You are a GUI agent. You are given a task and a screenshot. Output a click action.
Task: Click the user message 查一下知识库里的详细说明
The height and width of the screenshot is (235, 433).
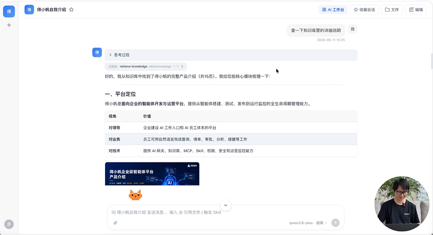click(316, 30)
